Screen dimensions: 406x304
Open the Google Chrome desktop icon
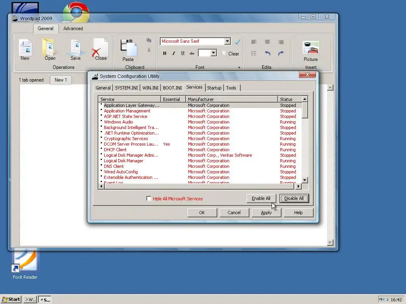tap(76, 11)
